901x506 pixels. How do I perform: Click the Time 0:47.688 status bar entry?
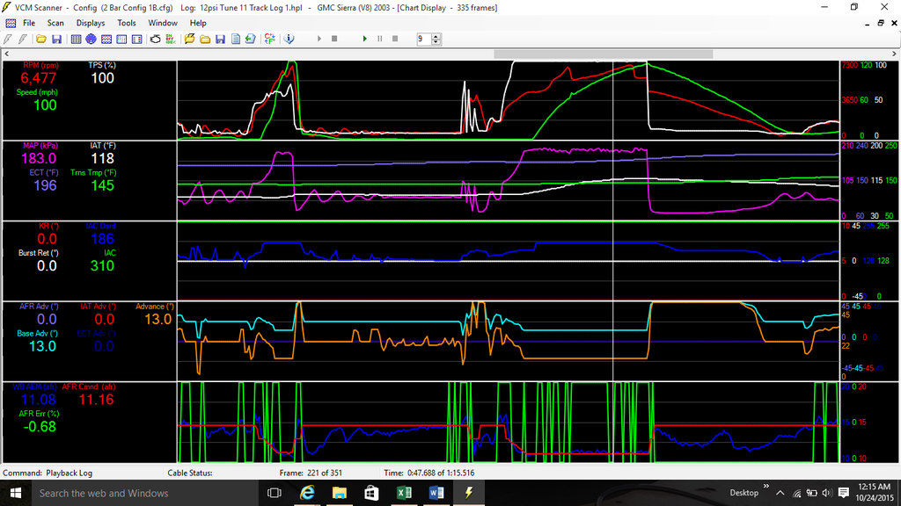click(x=429, y=473)
